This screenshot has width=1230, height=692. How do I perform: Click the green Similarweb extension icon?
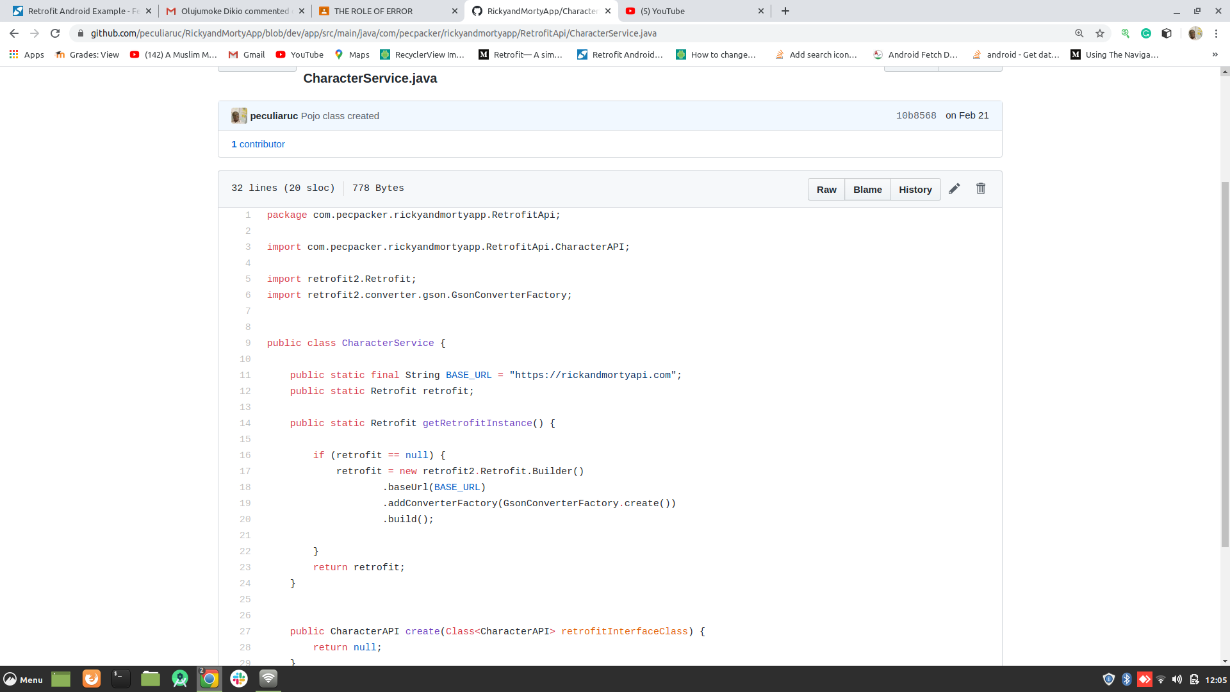point(1126,33)
